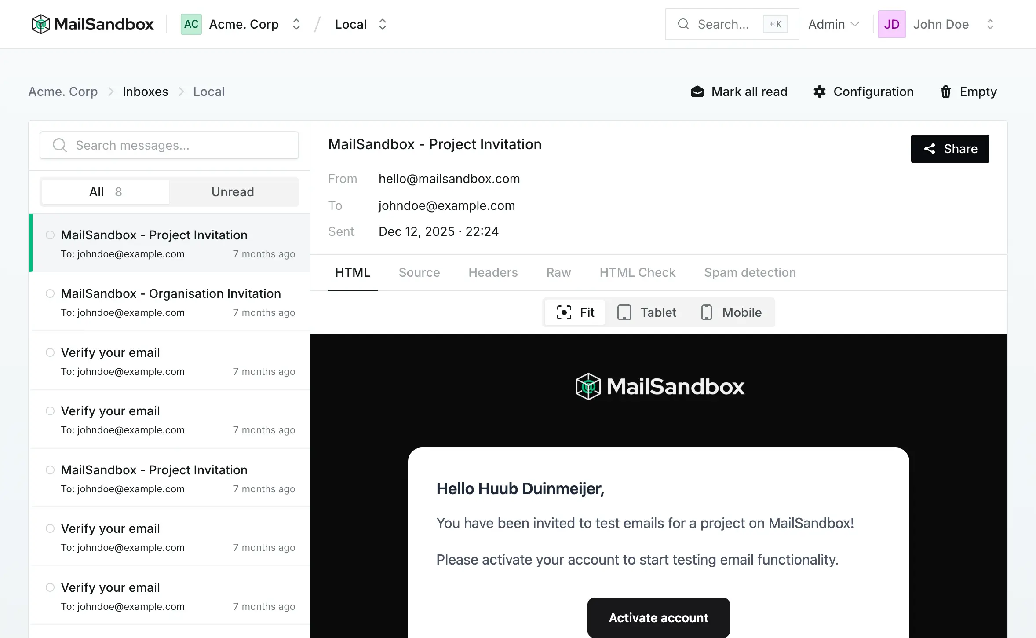Select the Fit preview size
Image resolution: width=1036 pixels, height=638 pixels.
click(x=575, y=312)
